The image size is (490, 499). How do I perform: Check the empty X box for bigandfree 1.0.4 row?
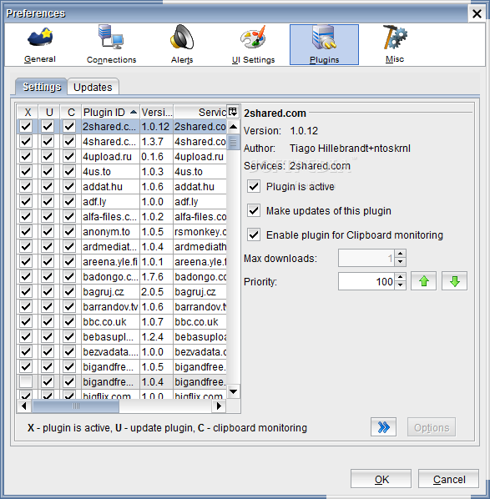26,381
